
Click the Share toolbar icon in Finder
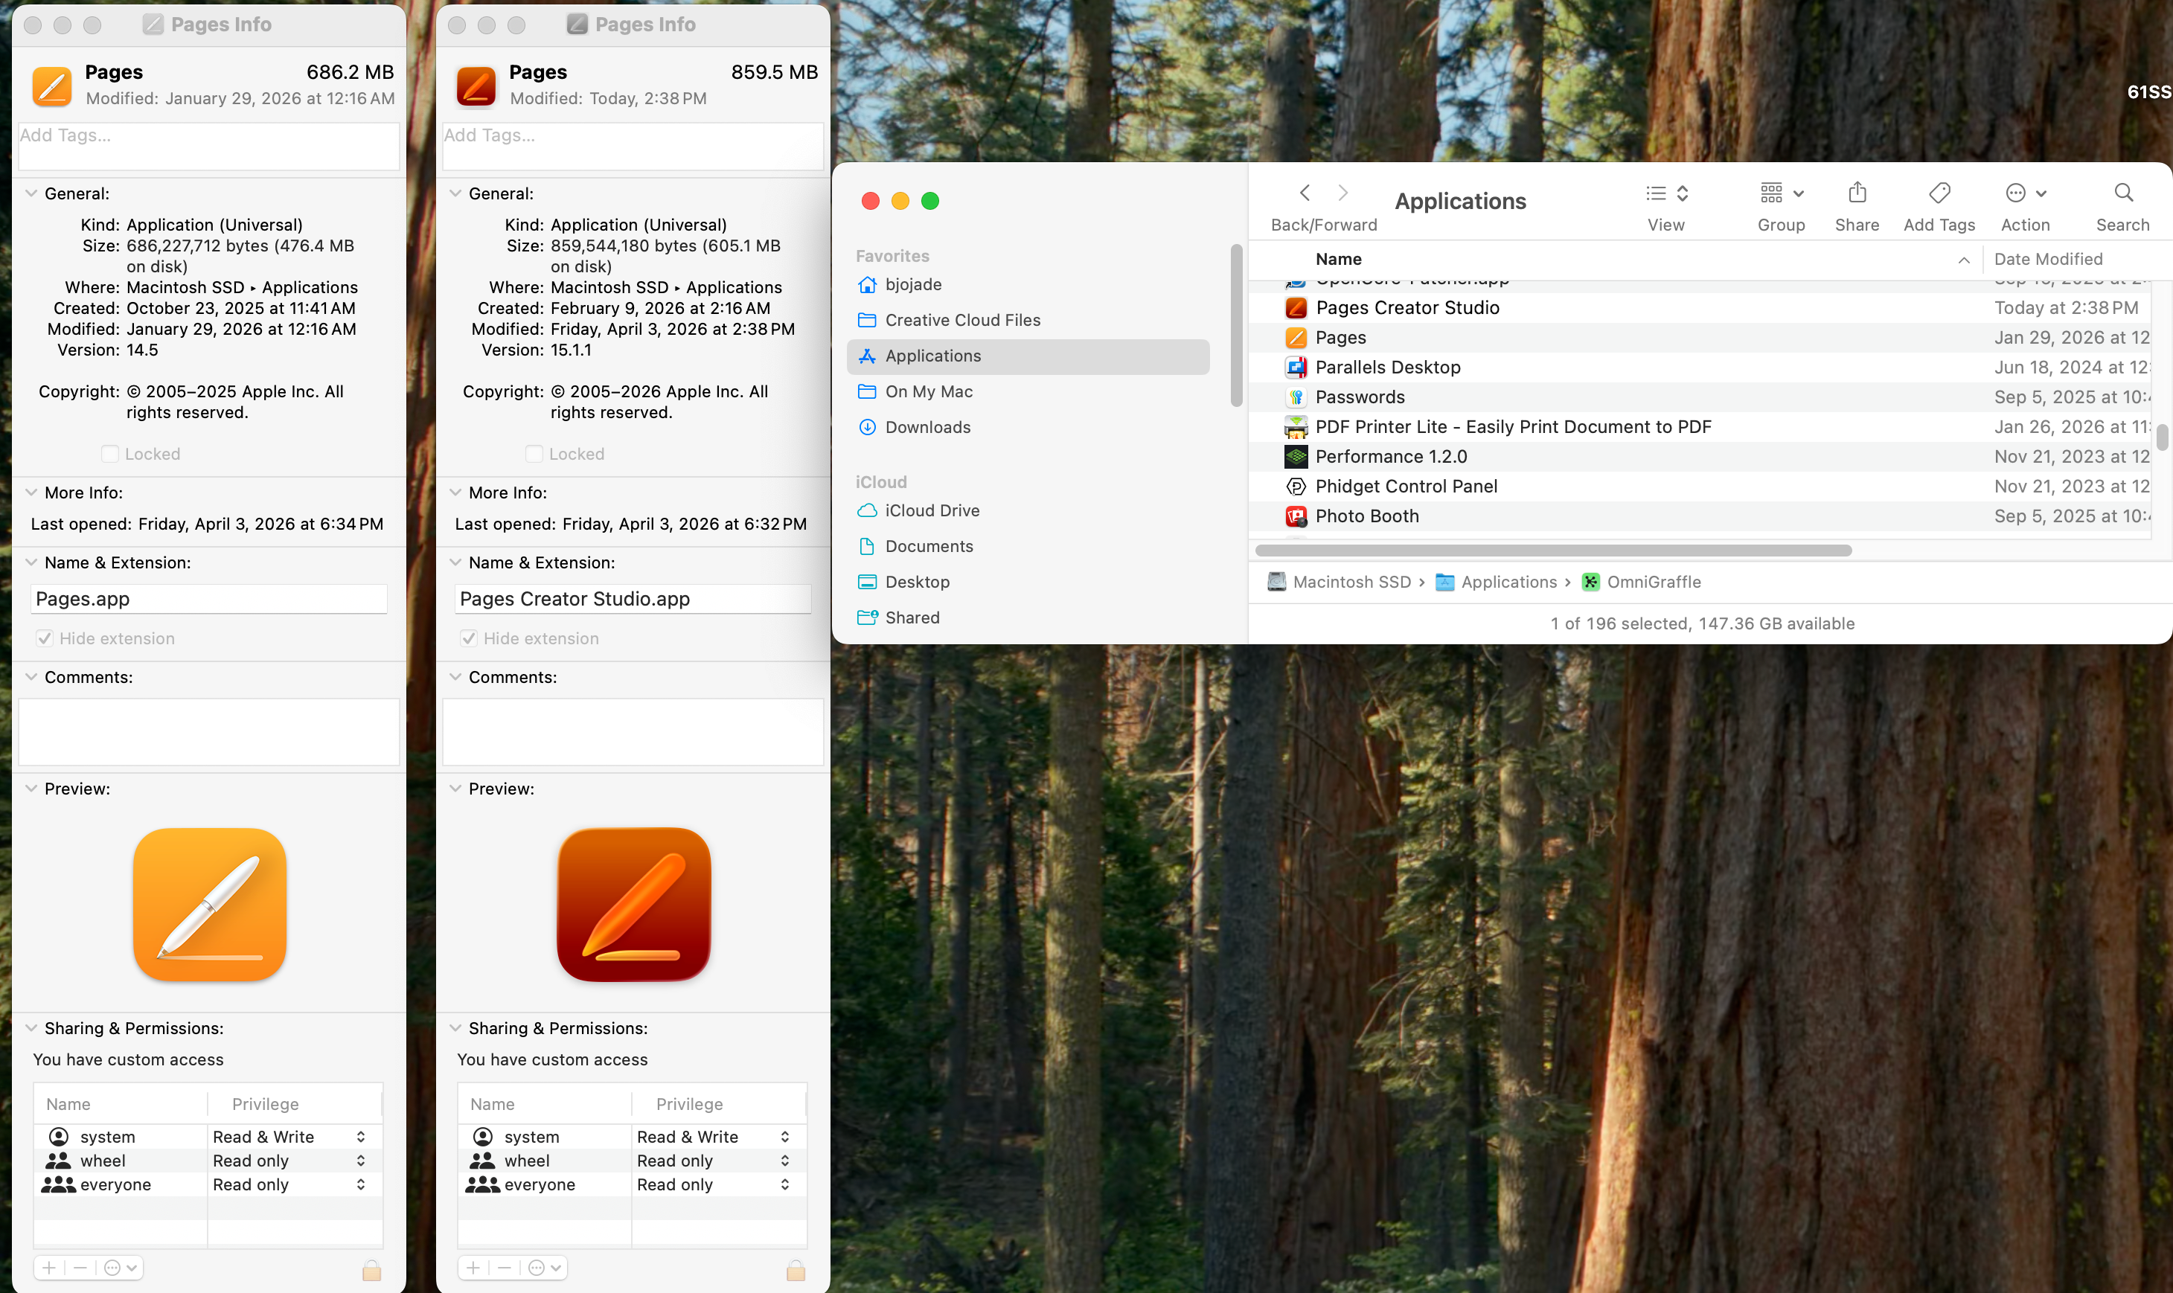pos(1857,192)
